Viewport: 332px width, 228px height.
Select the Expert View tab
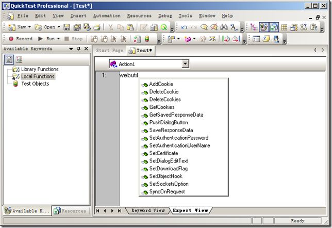(x=190, y=210)
